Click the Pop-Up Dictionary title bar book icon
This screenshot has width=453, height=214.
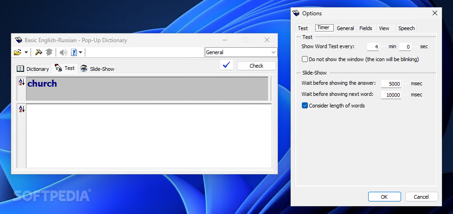click(19, 40)
